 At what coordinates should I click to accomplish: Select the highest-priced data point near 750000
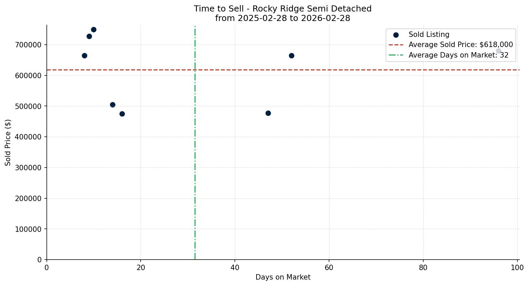click(94, 30)
